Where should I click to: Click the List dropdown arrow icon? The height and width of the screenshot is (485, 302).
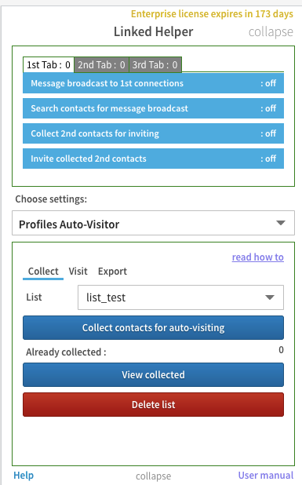[x=270, y=297]
